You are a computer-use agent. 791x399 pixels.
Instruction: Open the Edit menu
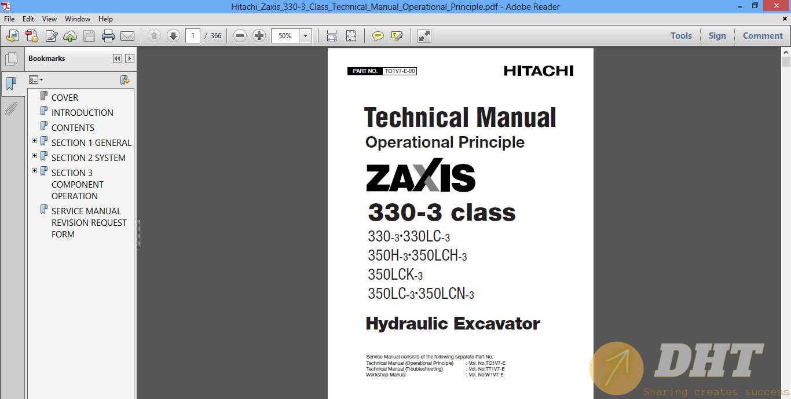[x=28, y=19]
